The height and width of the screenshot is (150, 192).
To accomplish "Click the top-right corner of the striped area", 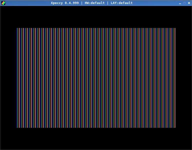I will pyautogui.click(x=175, y=28).
